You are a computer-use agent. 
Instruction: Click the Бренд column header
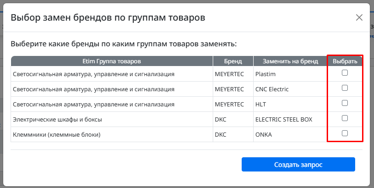point(233,61)
